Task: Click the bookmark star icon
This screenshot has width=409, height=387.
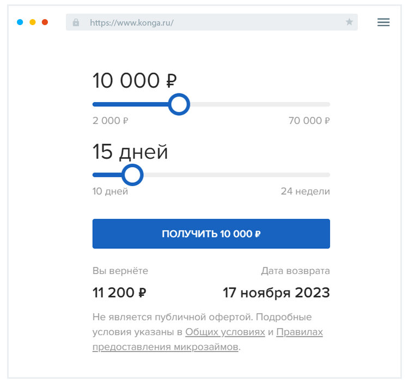Action: [x=349, y=22]
